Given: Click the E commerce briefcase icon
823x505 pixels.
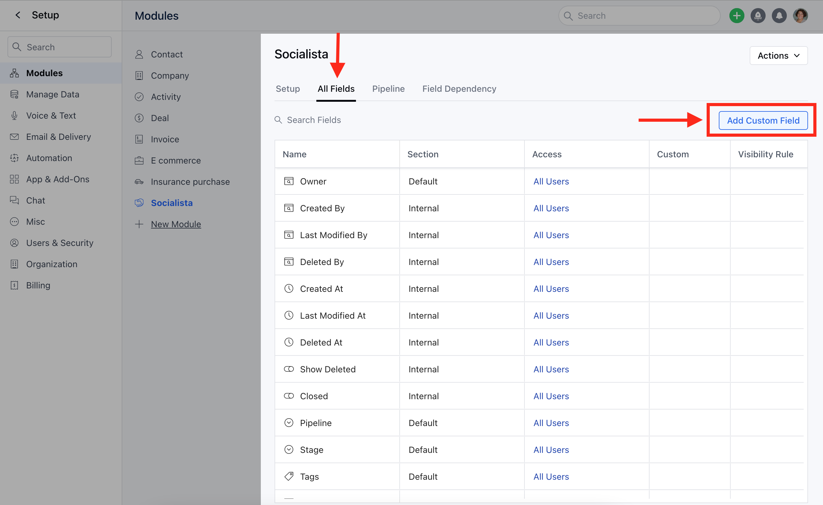Looking at the screenshot, I should pos(139,160).
